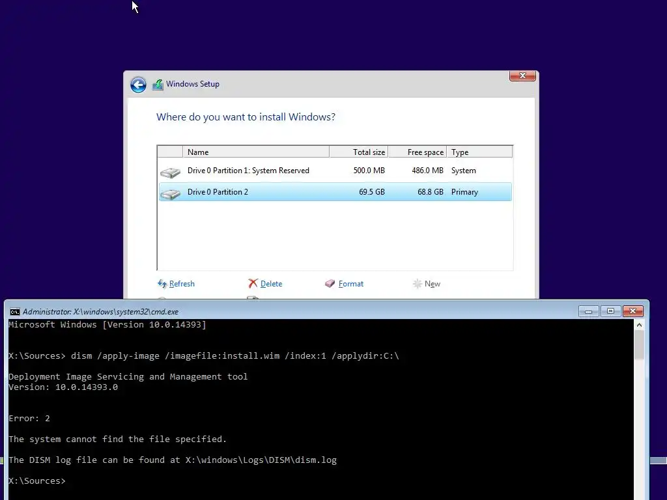667x500 pixels.
Task: Close the Windows Setup dialog
Action: click(522, 76)
